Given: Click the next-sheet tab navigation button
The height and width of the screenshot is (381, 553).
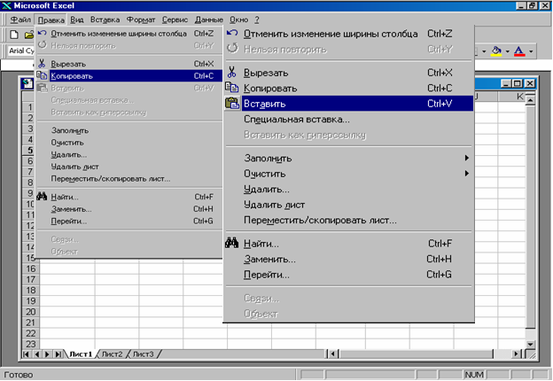Looking at the screenshot, I should (47, 354).
